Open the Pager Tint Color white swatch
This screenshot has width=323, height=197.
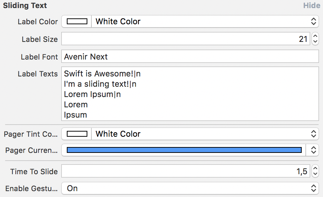(x=77, y=134)
